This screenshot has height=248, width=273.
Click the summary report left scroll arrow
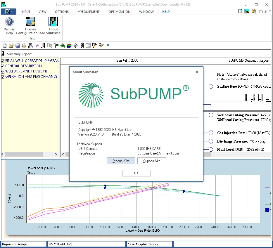pos(63,154)
